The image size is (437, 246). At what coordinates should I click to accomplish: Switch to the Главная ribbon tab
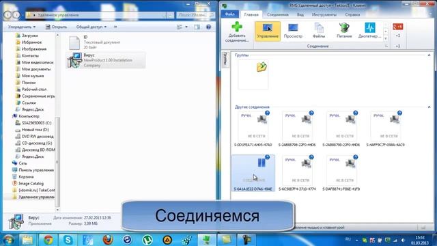tap(251, 14)
